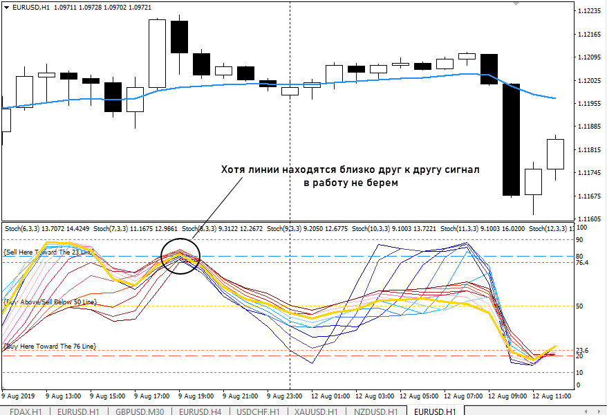Open the EURUSD.H1 tab beside FDAX.H1

78,410
